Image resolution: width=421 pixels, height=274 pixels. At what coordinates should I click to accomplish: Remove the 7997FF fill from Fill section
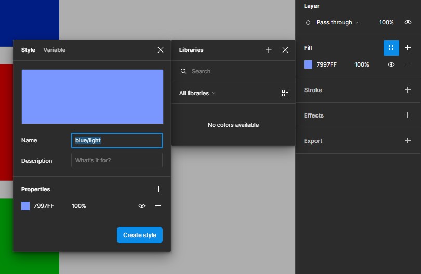pos(408,64)
